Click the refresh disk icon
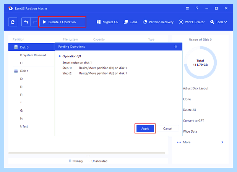237x172 pixels. click(x=13, y=22)
